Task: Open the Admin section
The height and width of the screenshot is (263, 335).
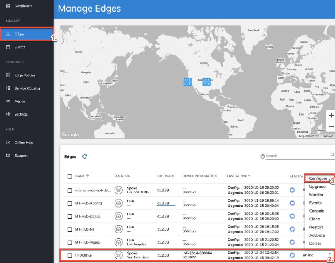Action: tap(20, 101)
